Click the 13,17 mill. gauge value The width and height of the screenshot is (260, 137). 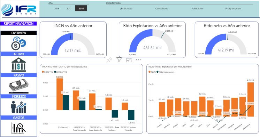73,50
